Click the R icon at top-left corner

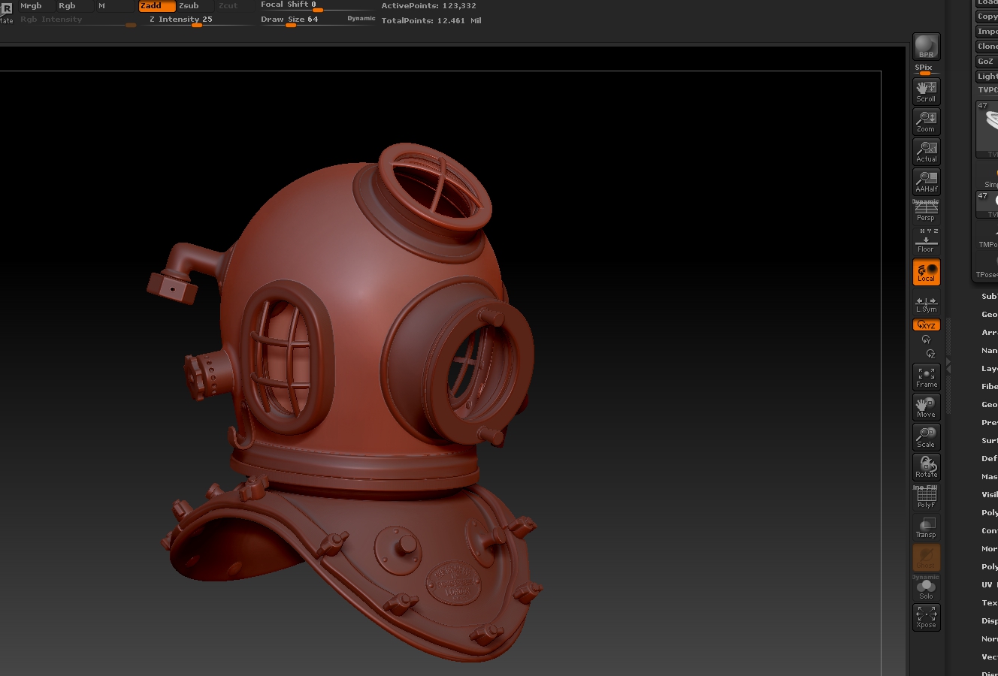pyautogui.click(x=6, y=9)
